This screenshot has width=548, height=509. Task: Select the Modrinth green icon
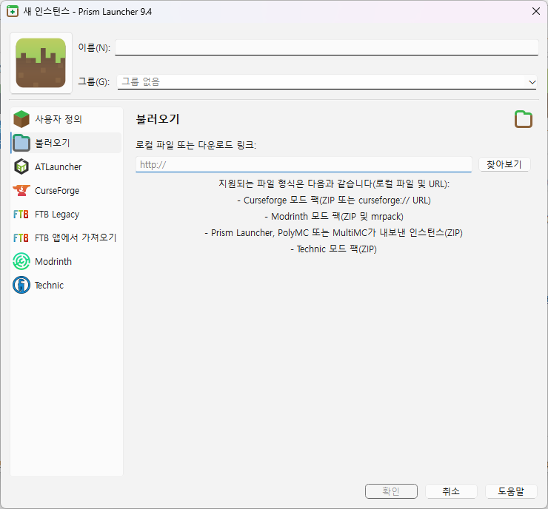click(21, 261)
